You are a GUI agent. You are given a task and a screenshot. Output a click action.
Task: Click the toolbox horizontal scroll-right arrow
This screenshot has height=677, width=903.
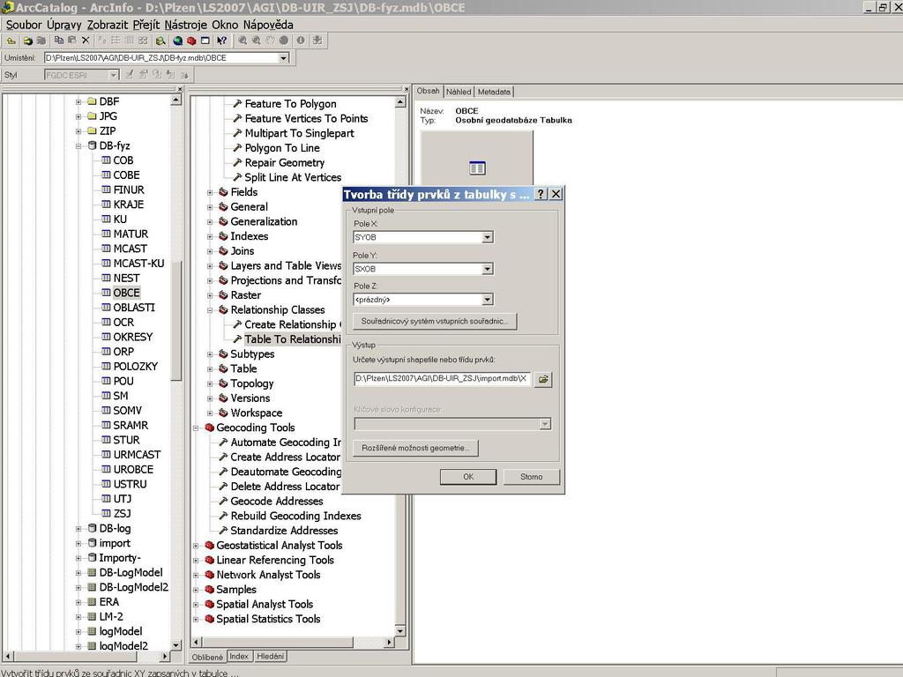point(389,642)
